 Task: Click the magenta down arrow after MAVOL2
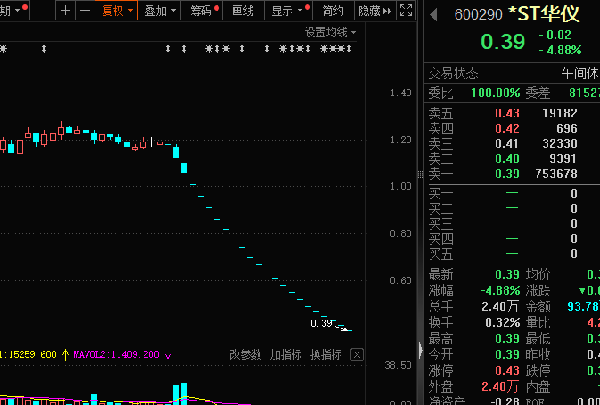click(168, 354)
